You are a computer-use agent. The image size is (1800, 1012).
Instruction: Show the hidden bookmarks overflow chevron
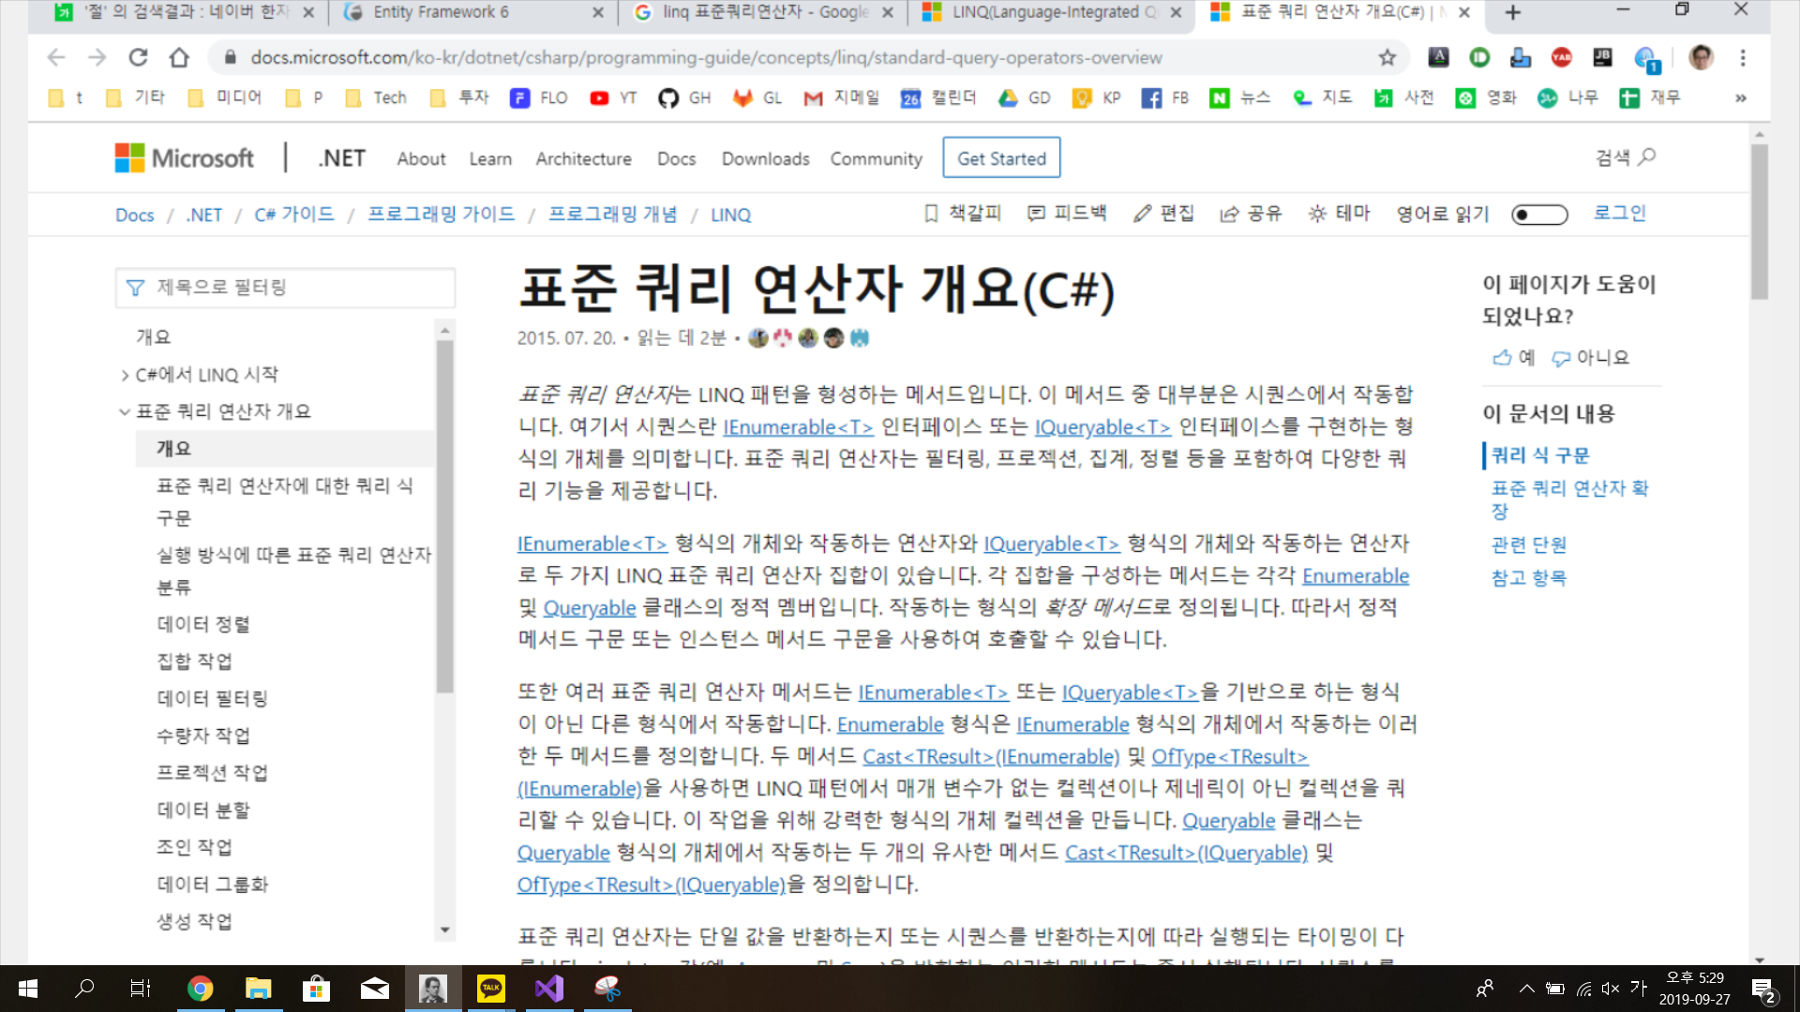(x=1741, y=97)
